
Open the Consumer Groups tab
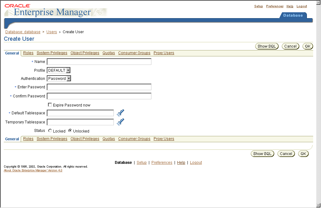pos(134,53)
